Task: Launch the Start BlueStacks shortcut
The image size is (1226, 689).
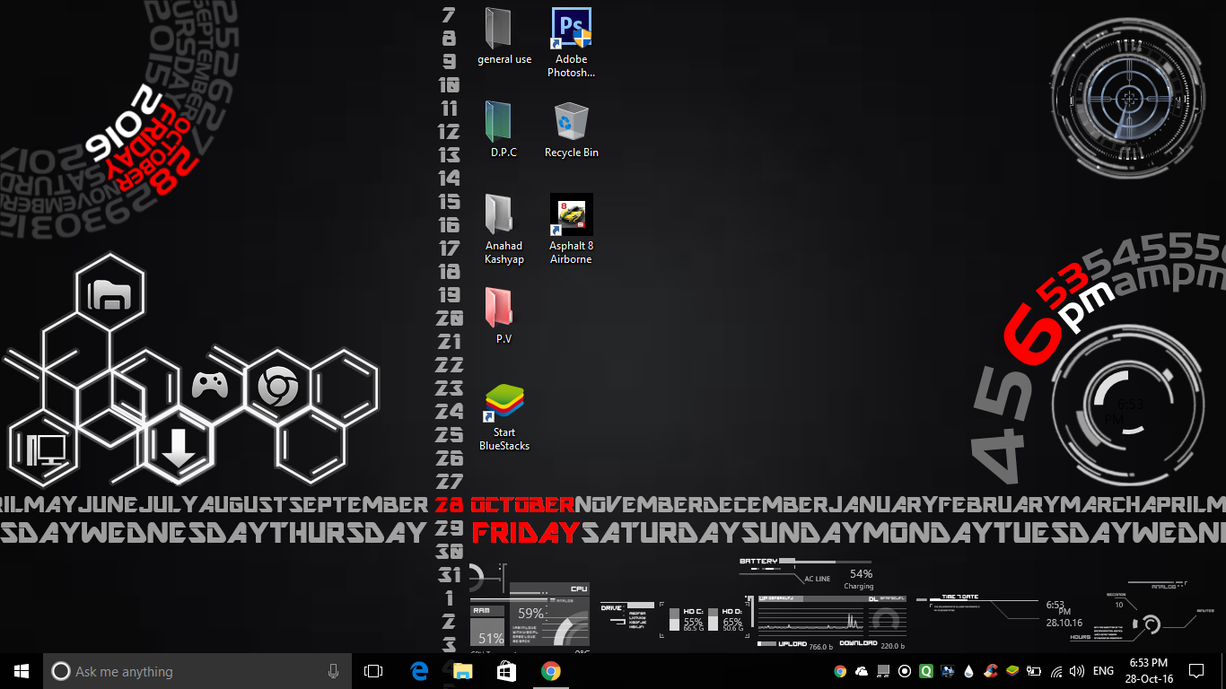Action: pyautogui.click(x=504, y=416)
